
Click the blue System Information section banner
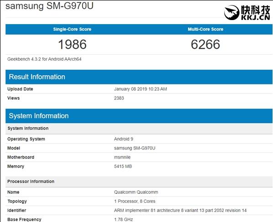pos(139,116)
